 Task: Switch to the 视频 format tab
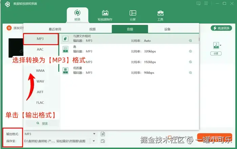pos(92,29)
